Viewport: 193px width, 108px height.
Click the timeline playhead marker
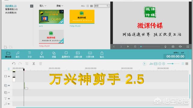24,70
